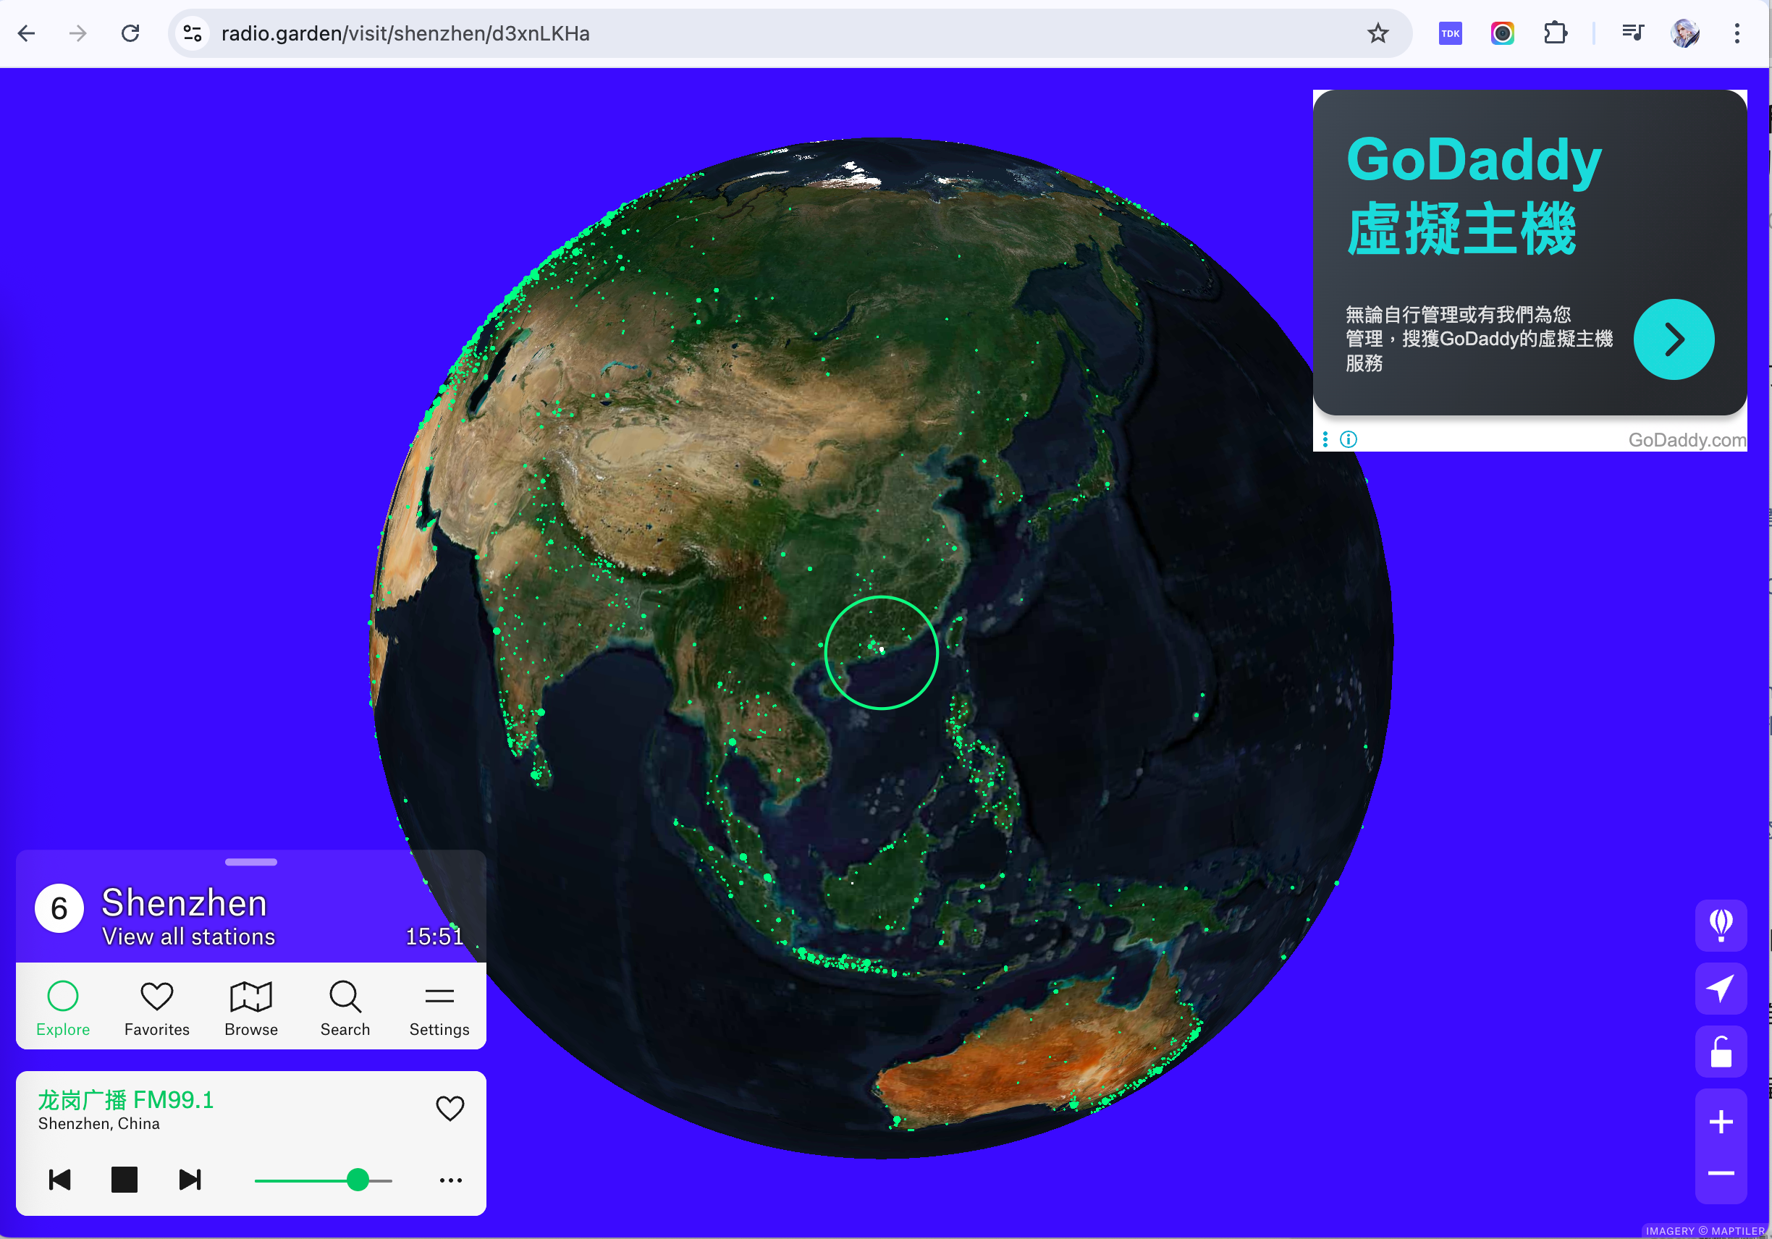Open the Chrome three-dot menu
This screenshot has width=1772, height=1239.
(x=1737, y=33)
